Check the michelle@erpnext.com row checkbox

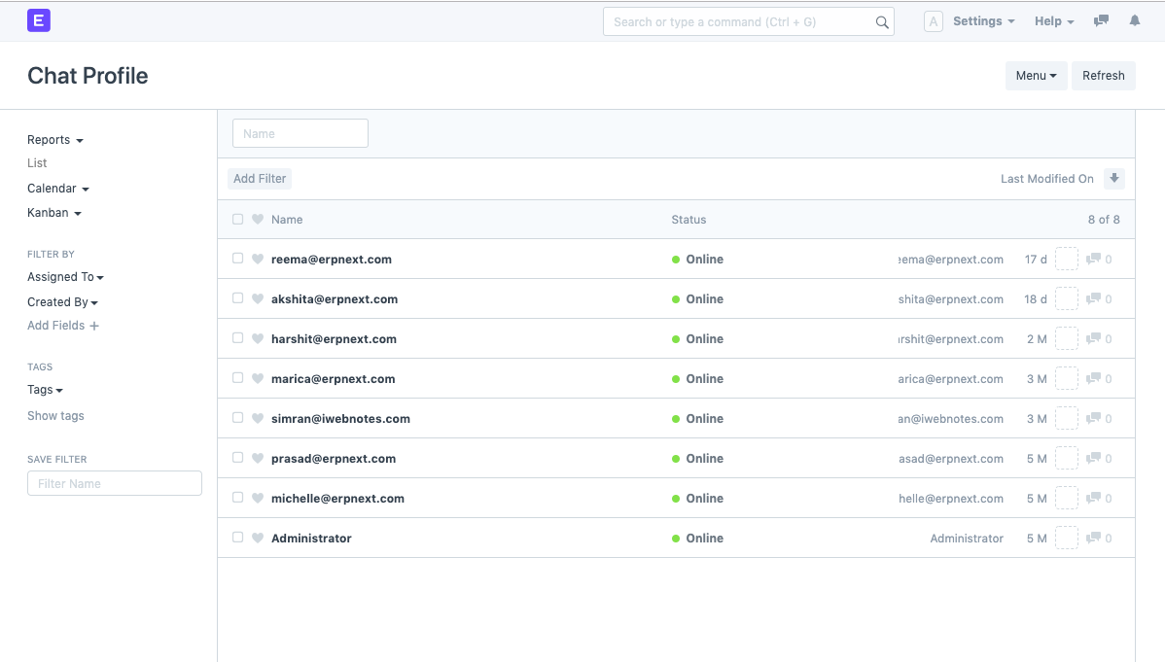coord(237,498)
